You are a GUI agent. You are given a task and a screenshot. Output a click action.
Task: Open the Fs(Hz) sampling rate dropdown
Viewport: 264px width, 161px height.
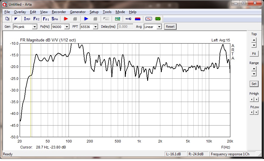(x=67, y=27)
